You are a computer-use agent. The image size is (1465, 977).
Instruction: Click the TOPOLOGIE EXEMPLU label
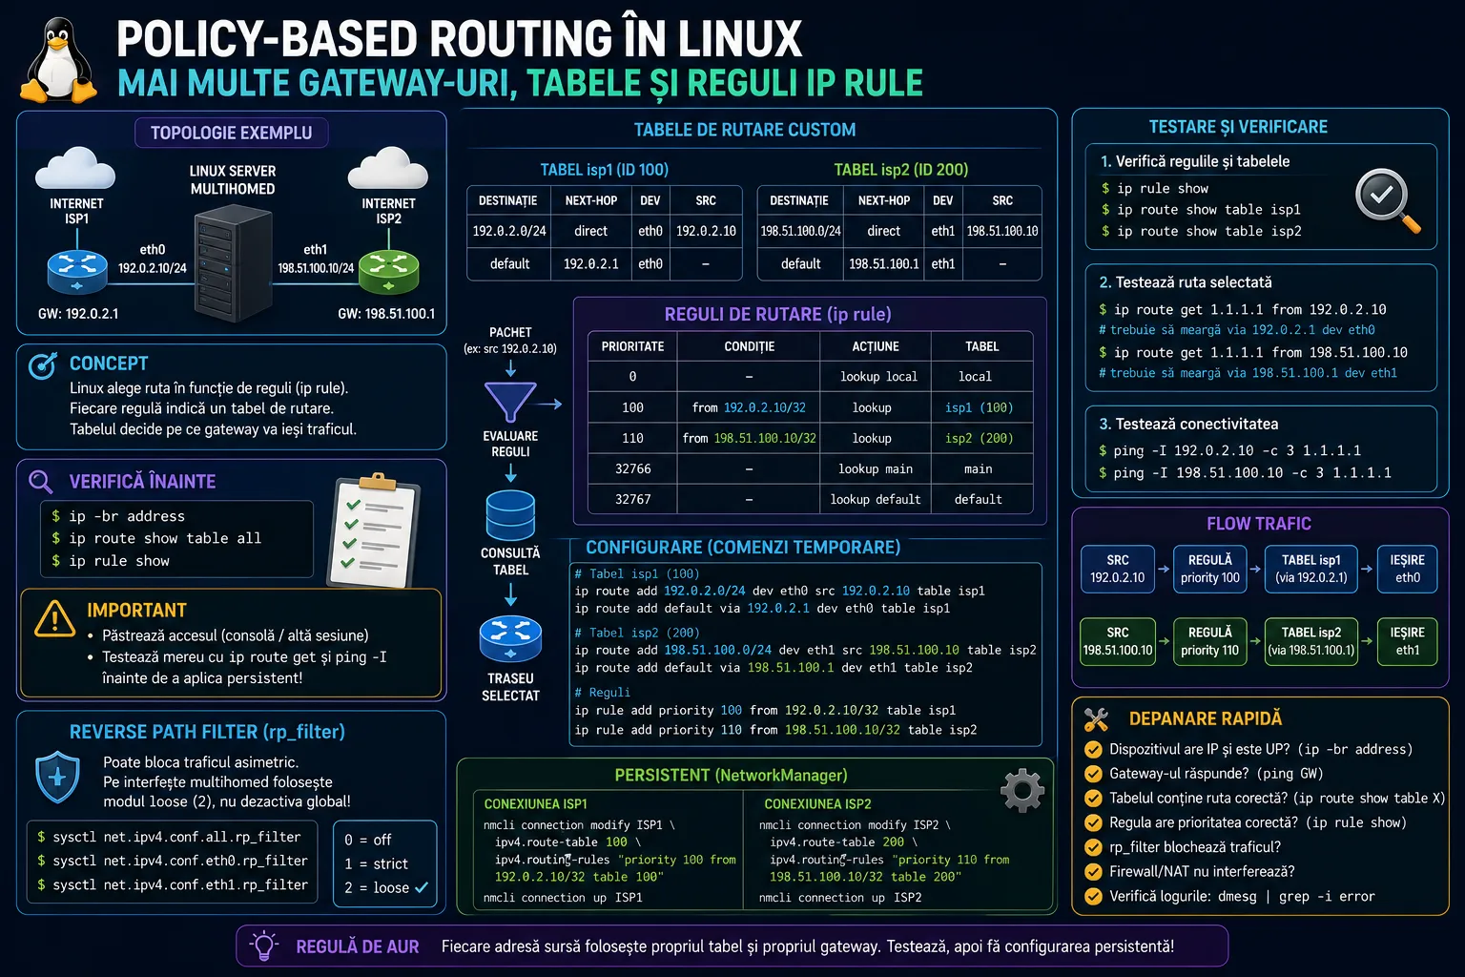click(x=232, y=133)
